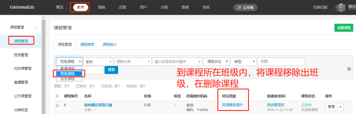Click the 标题 title input field
Screen dimensions: 356x114
(281, 62)
